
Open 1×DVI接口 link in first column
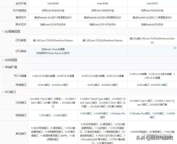[45, 115]
